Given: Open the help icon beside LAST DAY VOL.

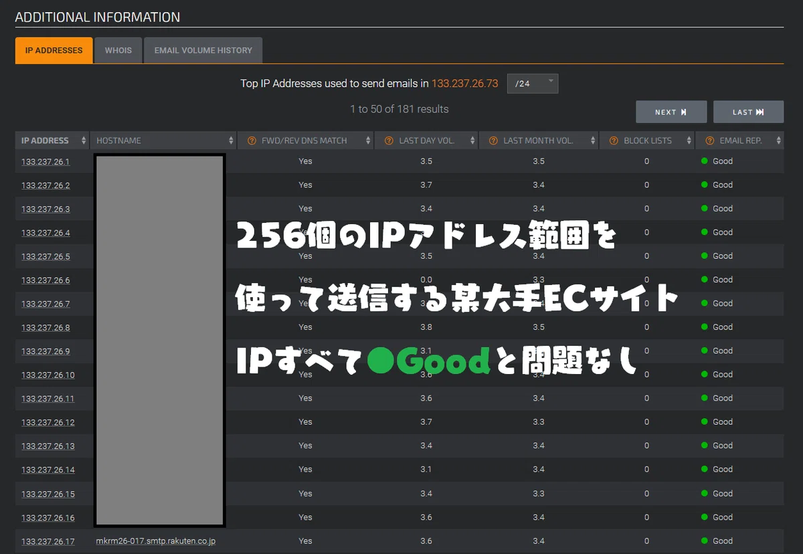Looking at the screenshot, I should 388,141.
